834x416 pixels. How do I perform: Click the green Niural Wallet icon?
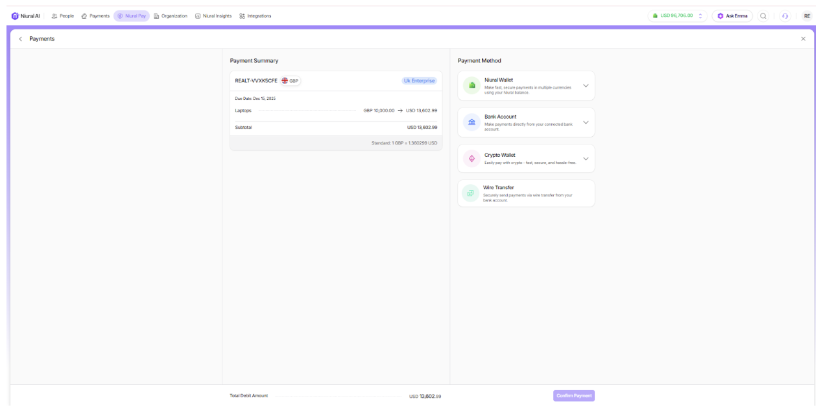tap(472, 86)
